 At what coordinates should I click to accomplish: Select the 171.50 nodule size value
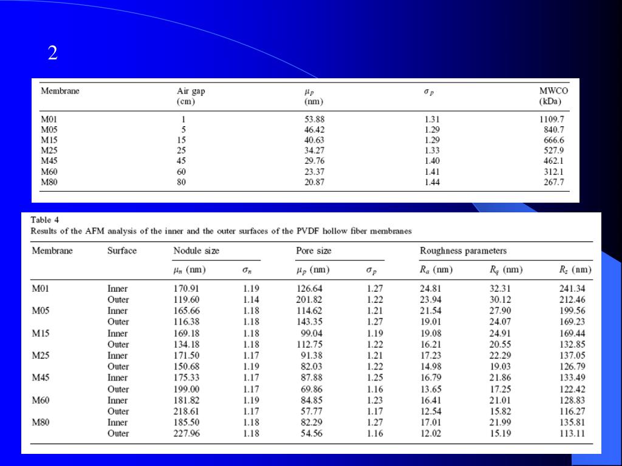pyautogui.click(x=186, y=356)
